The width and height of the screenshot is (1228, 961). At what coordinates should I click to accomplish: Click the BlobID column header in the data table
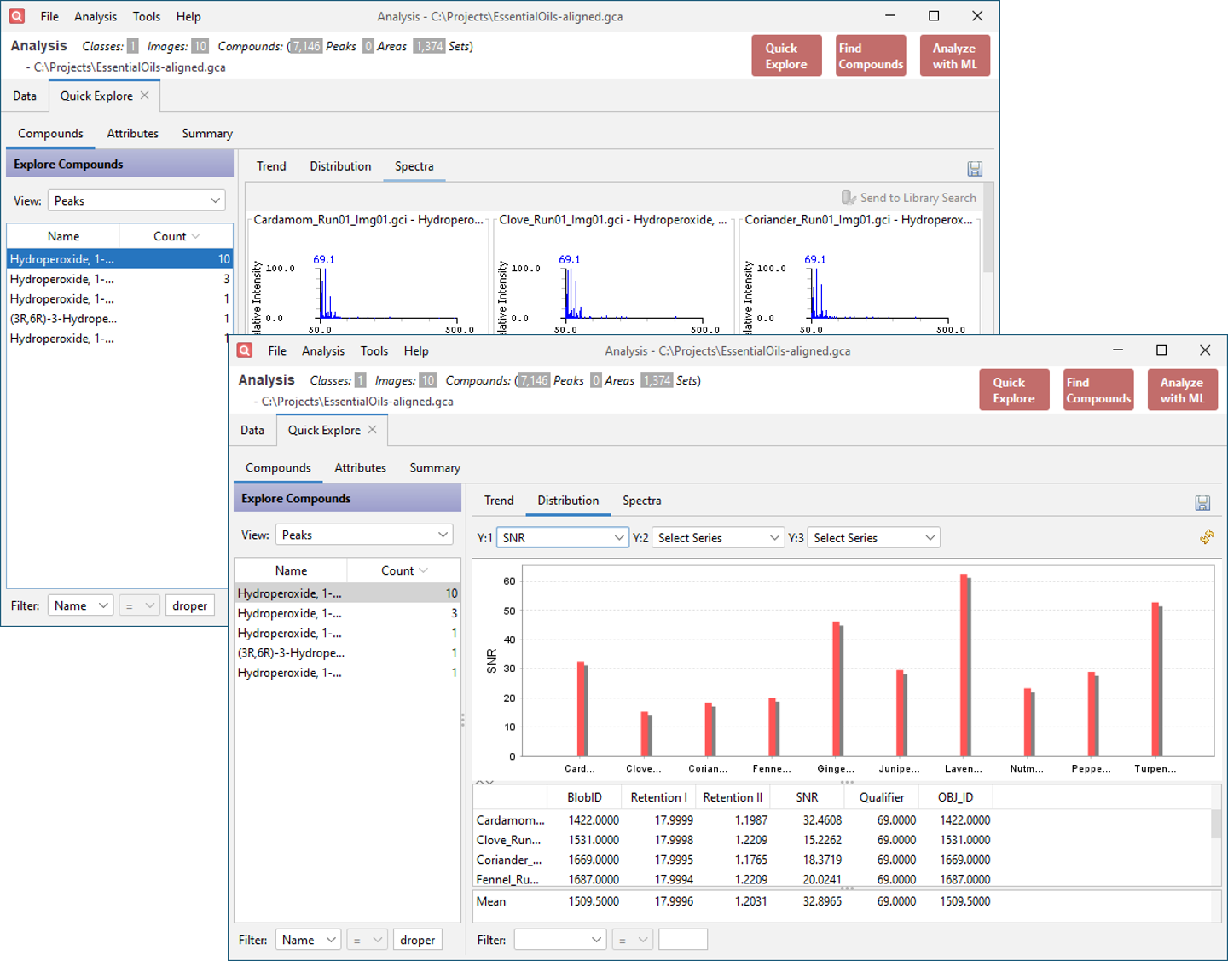(585, 797)
